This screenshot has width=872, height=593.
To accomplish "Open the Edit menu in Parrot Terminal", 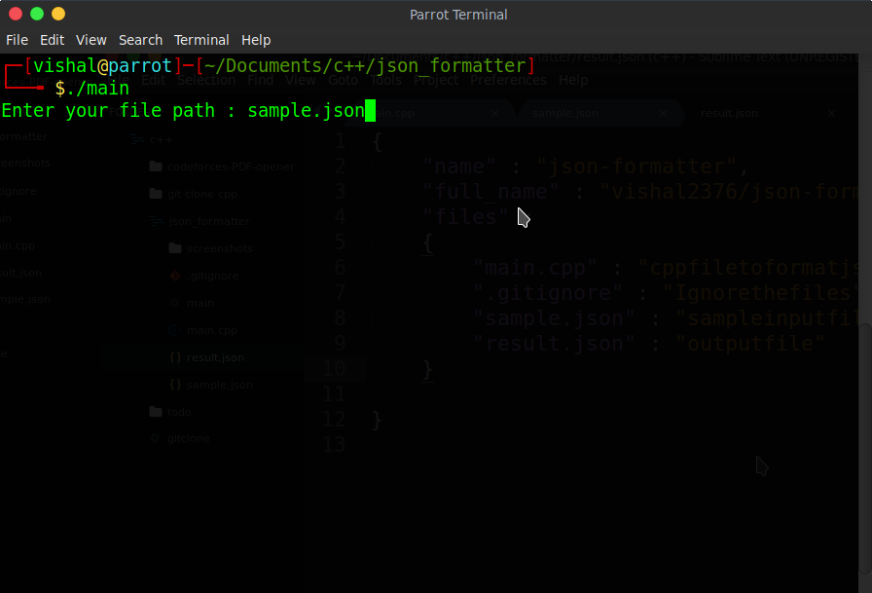I will (52, 40).
